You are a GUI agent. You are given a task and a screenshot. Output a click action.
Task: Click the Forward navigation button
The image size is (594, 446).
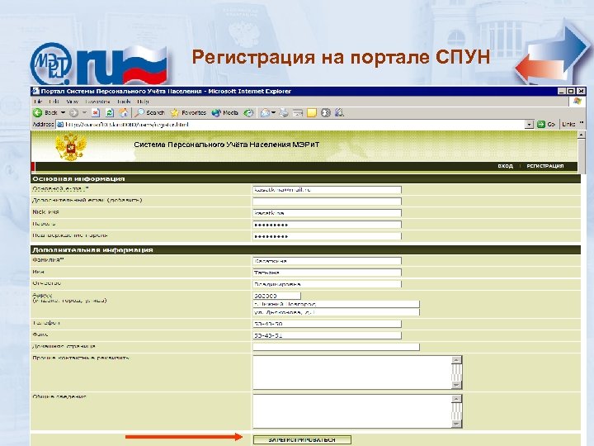click(x=74, y=112)
